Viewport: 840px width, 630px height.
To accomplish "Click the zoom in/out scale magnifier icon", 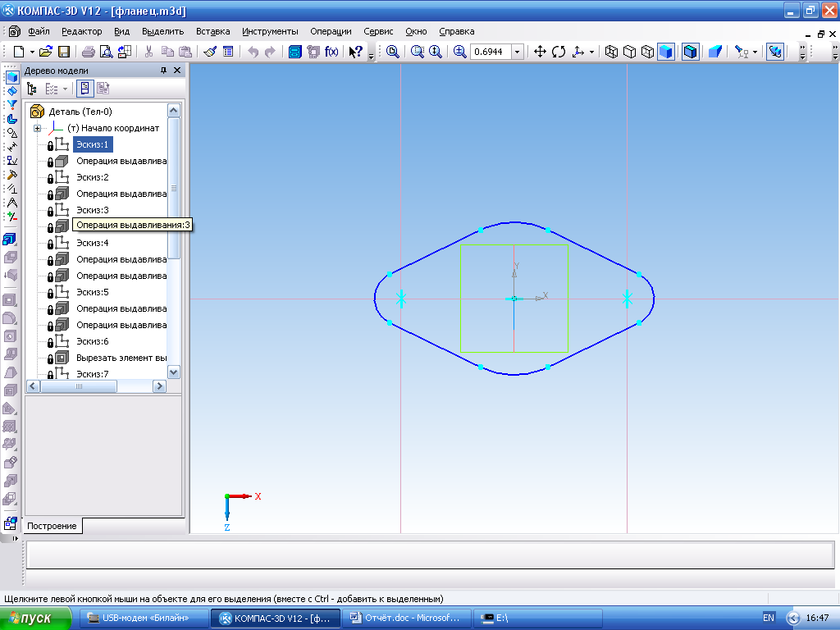I will click(459, 52).
